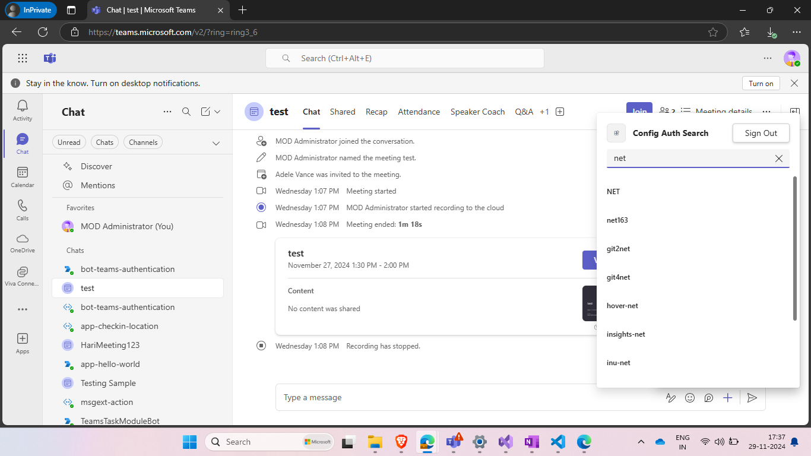Screen dimensions: 811x456
Task: Show more apps via sidebar ellipsis
Action: tap(23, 309)
